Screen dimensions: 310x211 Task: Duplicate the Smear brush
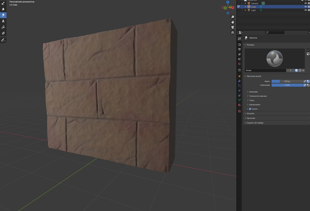(x=300, y=70)
